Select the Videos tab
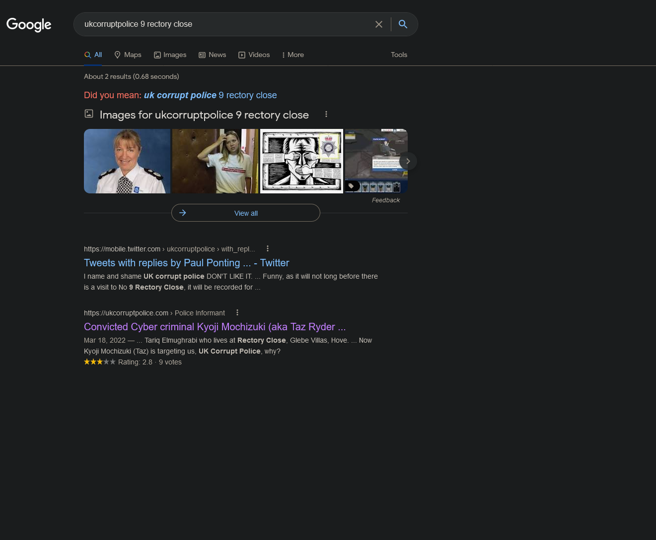 [254, 55]
